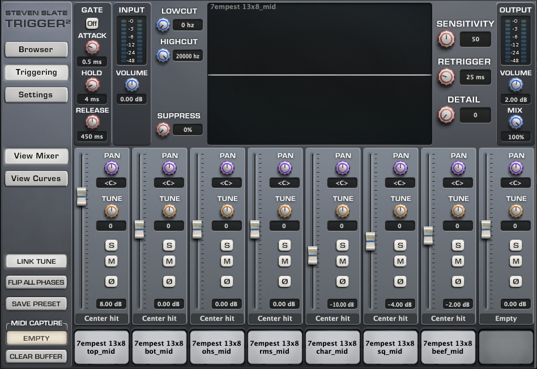The image size is (537, 369).
Task: Mute the char_mid channel
Action: pyautogui.click(x=343, y=261)
